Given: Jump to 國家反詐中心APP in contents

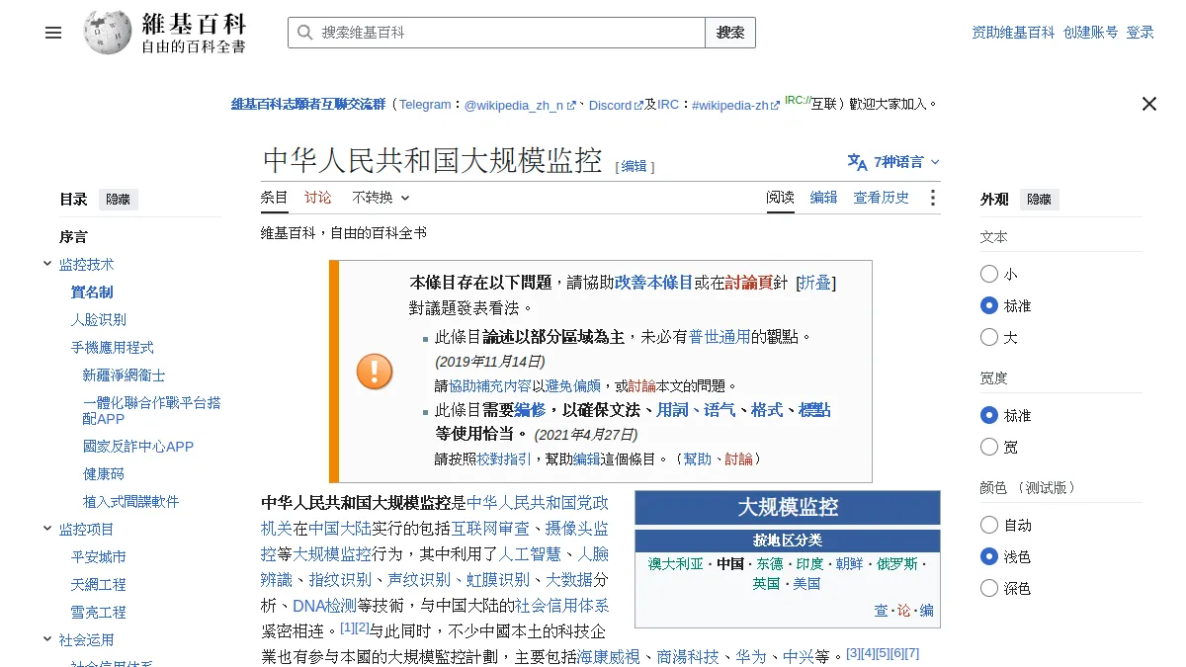Looking at the screenshot, I should (x=138, y=447).
